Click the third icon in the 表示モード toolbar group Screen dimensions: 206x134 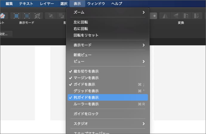tap(37, 15)
